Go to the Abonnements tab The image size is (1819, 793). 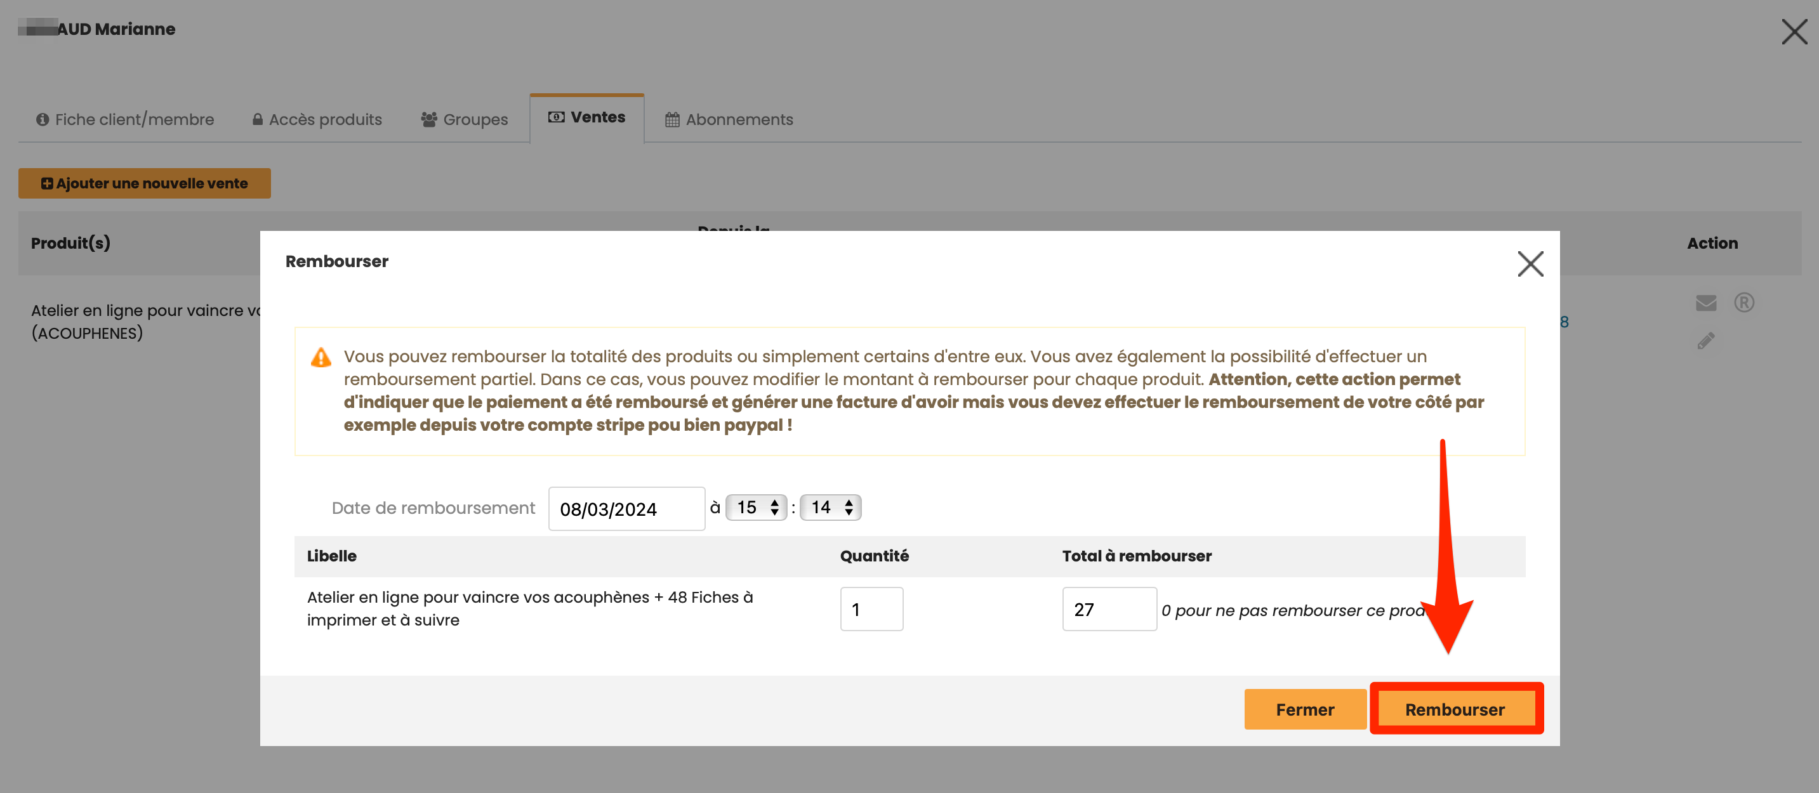tap(729, 119)
